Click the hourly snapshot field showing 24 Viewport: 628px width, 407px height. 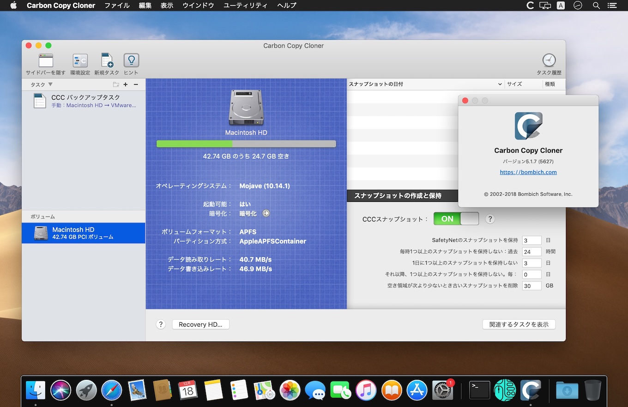[531, 252]
